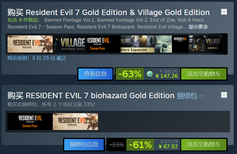
Task: Click the 捆绑包 link in bundle title
Action: coord(187,95)
